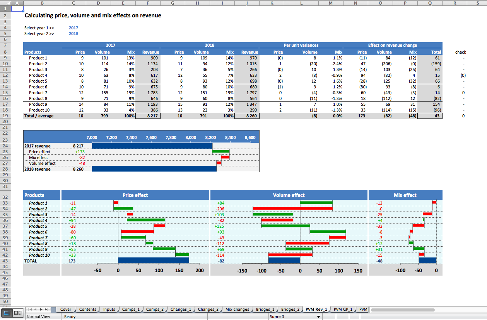Open the Comps_2 sheet tab
This screenshot has height=320, width=487.
point(155,310)
